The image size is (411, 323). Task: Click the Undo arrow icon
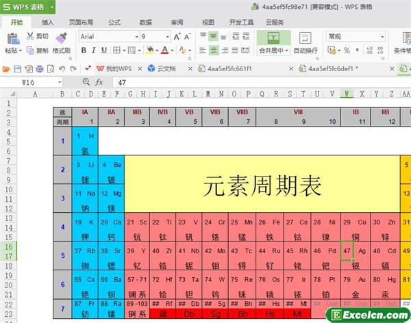(x=62, y=68)
